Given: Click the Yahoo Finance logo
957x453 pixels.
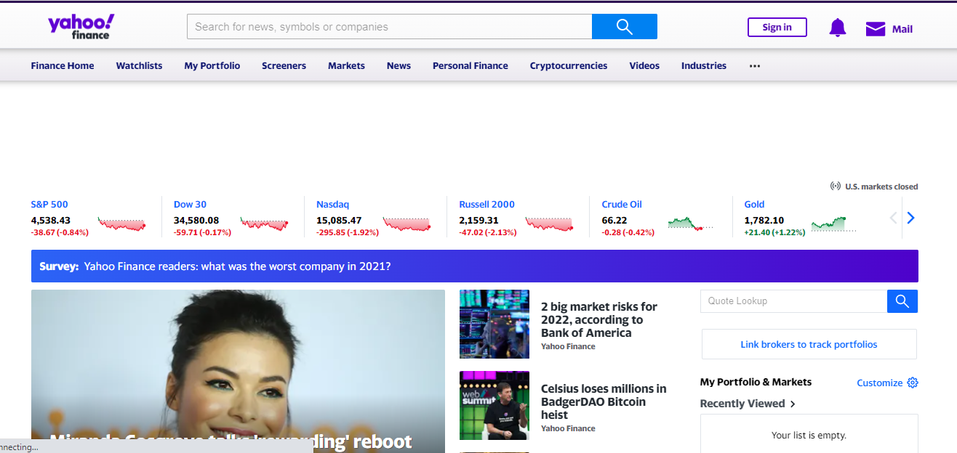Looking at the screenshot, I should pos(81,27).
